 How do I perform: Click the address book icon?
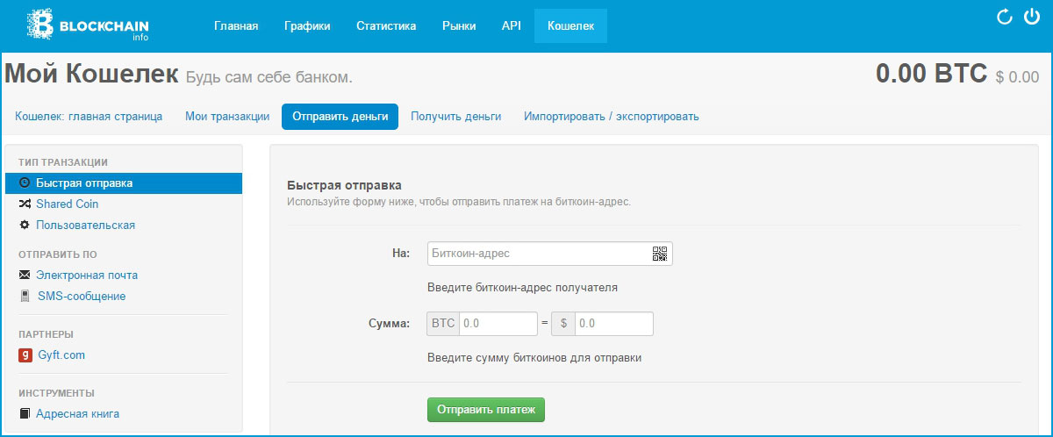pos(25,413)
